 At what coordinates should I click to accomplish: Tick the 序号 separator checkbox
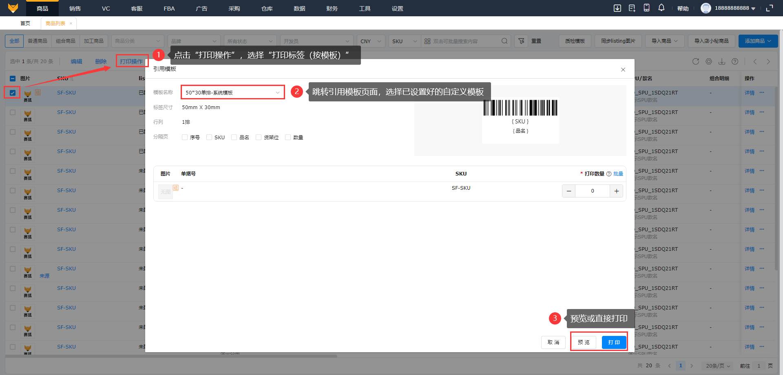[185, 137]
